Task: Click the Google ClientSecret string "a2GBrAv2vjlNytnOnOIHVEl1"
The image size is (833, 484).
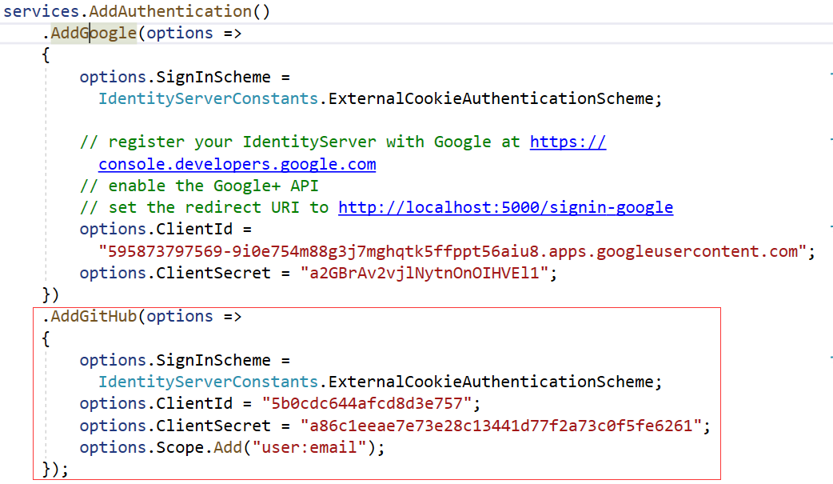Action: click(424, 273)
